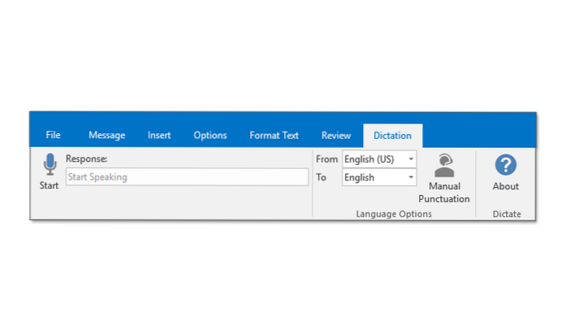Select the Dictation tab

coord(392,135)
